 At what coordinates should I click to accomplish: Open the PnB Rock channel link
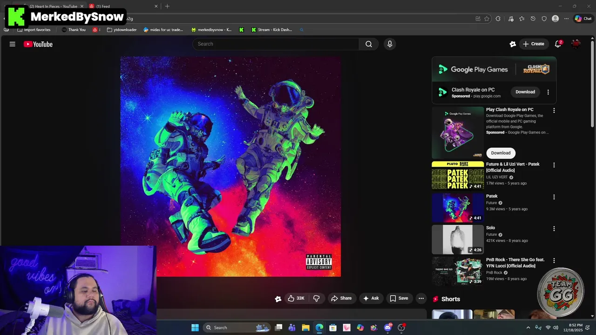[494, 273]
